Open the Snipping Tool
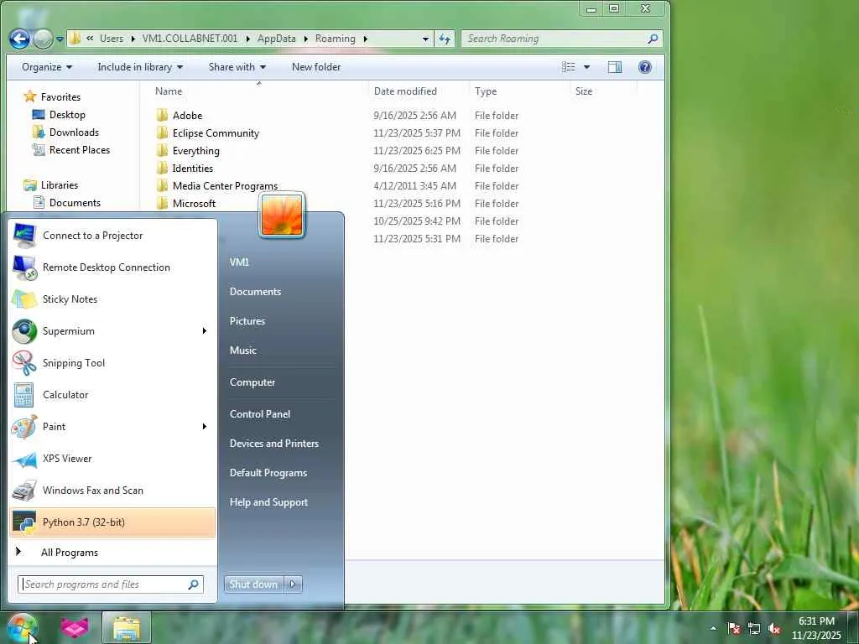Image resolution: width=859 pixels, height=644 pixels. (x=112, y=362)
